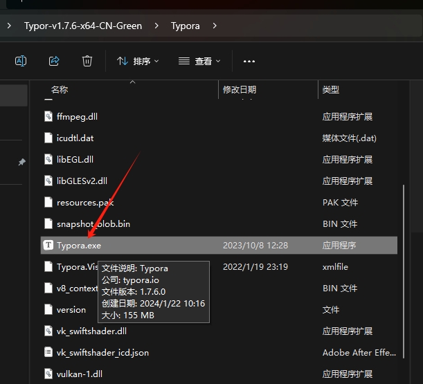Click the Typora.exe T application icon
Screen dimensions: 423x384
(x=48, y=245)
